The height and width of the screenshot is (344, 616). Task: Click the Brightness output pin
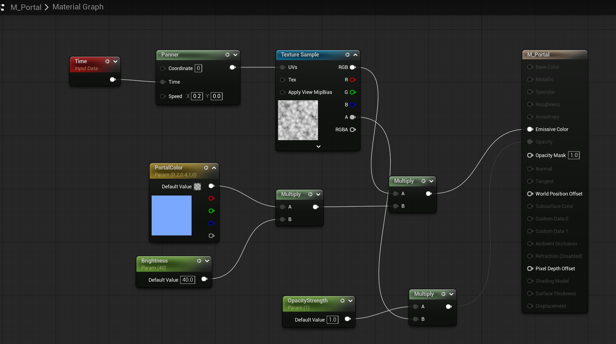pos(204,279)
